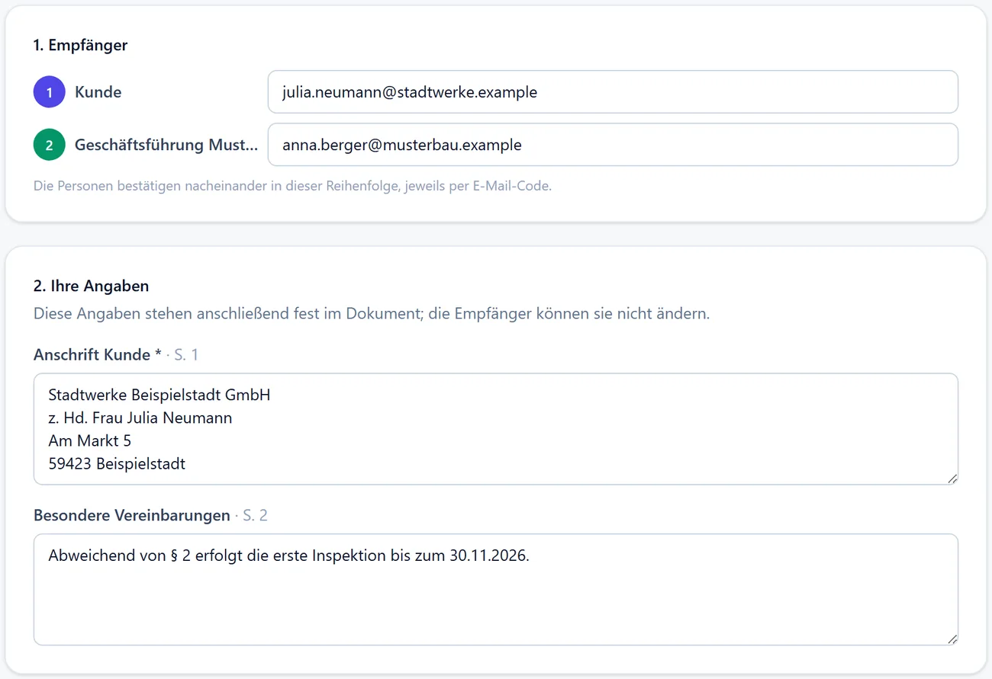Click the purple step 1 badge

pos(50,92)
